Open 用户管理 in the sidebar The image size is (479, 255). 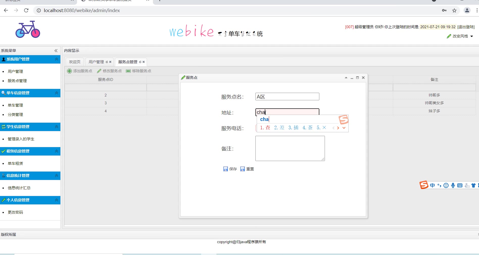coord(15,72)
